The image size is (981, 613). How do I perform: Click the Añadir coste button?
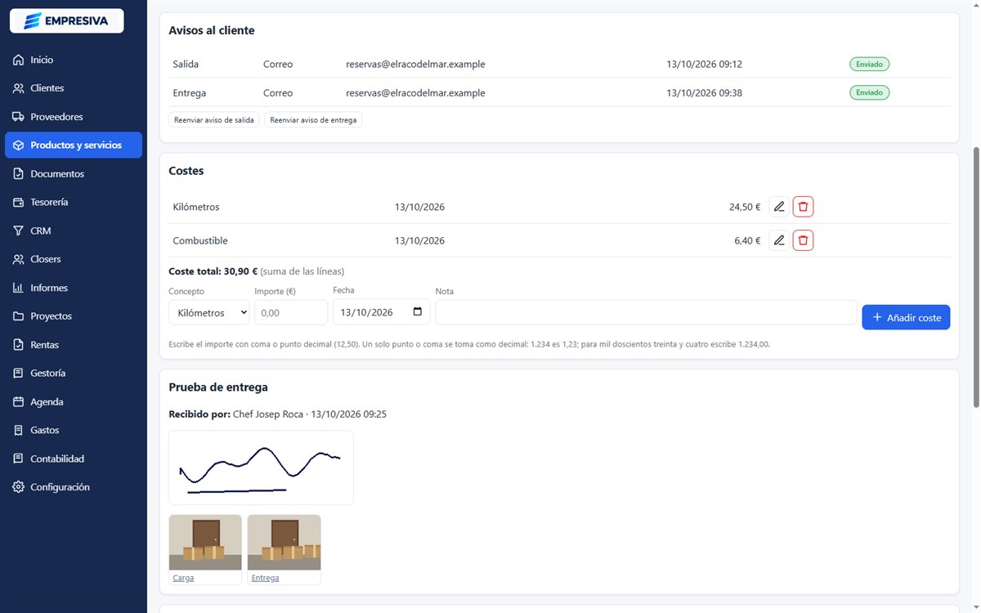click(x=906, y=317)
